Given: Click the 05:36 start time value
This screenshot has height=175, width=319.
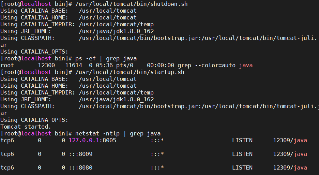Looking at the screenshot, I should (x=104, y=65).
